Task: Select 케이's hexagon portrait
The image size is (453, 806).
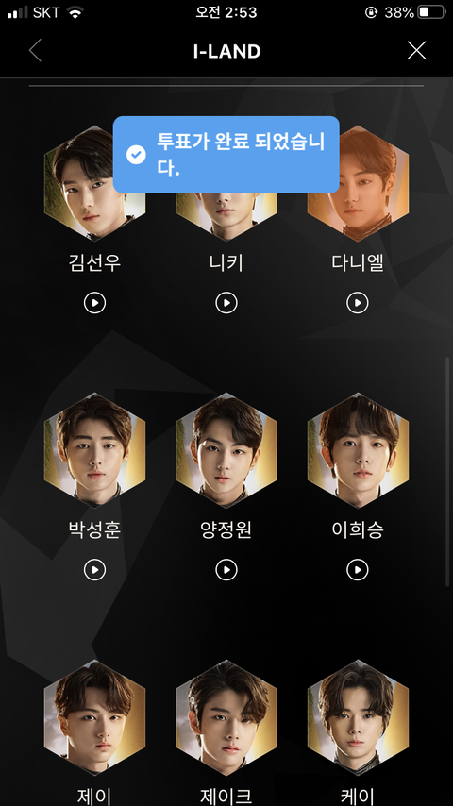Action: (x=358, y=717)
